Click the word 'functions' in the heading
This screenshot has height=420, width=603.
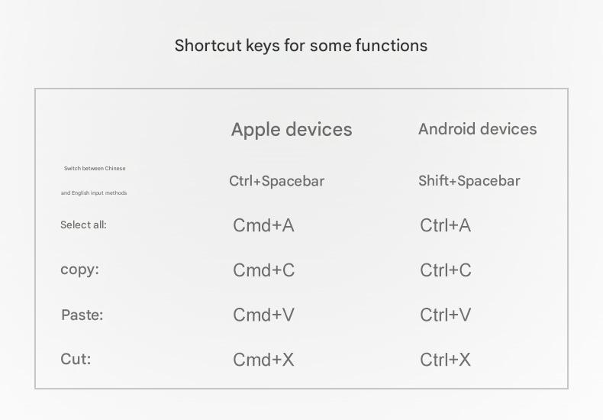tap(391, 46)
